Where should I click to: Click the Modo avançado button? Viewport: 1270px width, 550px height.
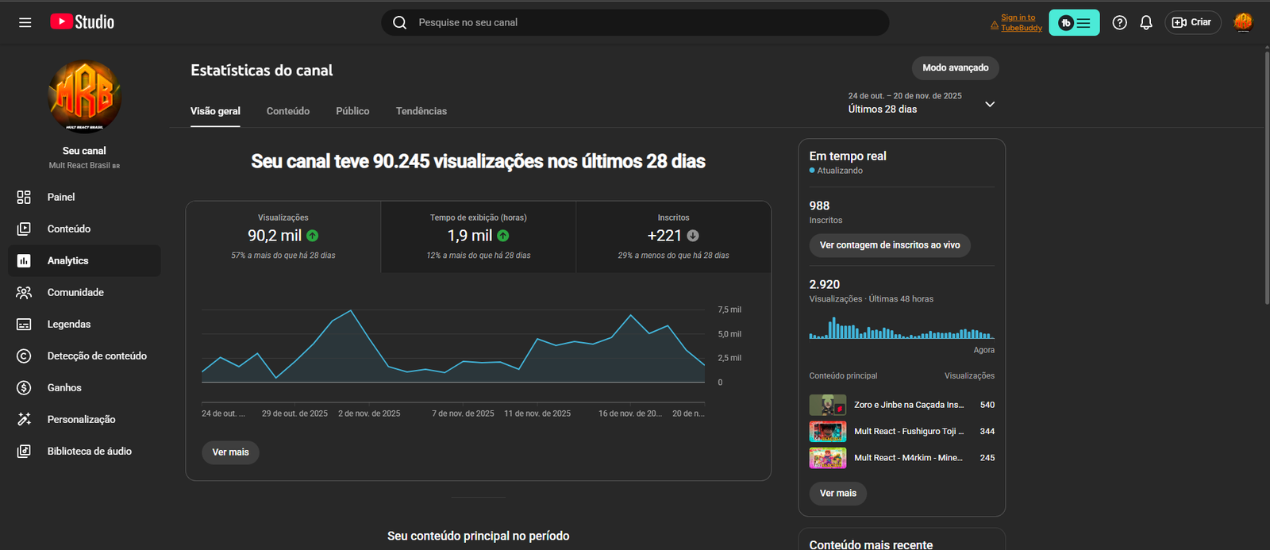(x=955, y=68)
